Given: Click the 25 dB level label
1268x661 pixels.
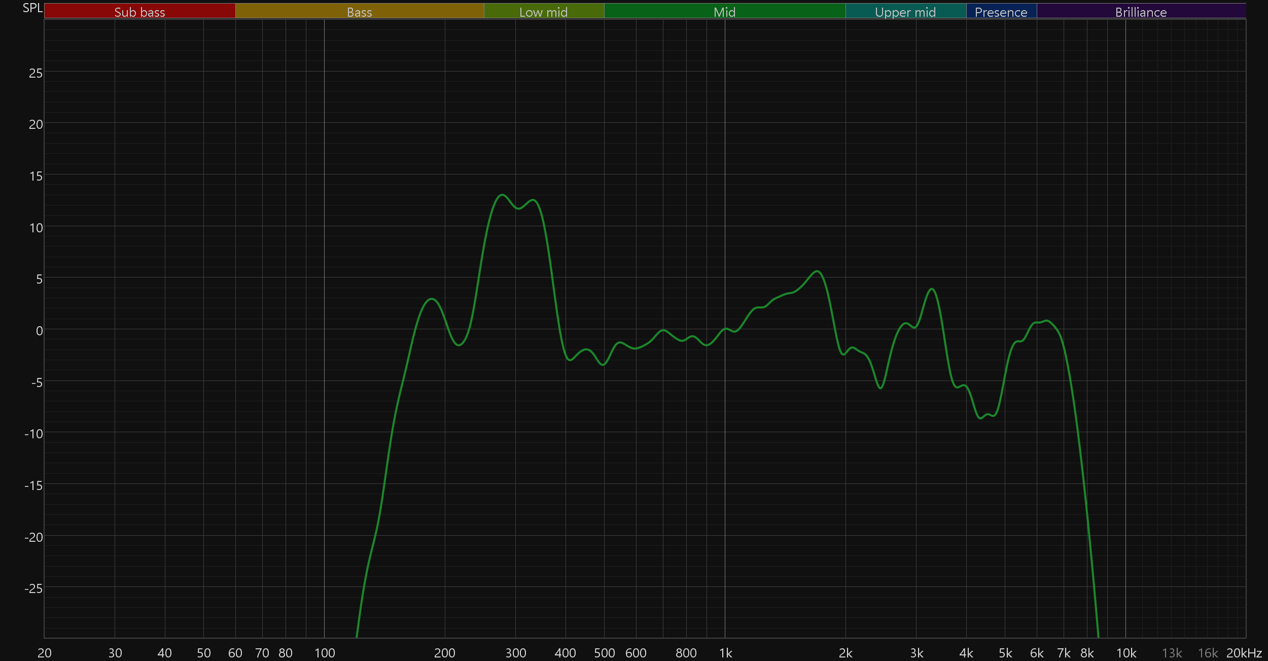Looking at the screenshot, I should coord(36,73).
